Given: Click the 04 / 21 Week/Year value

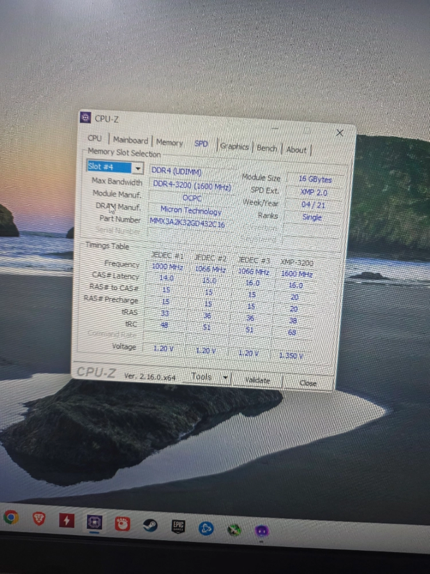Looking at the screenshot, I should [x=314, y=205].
